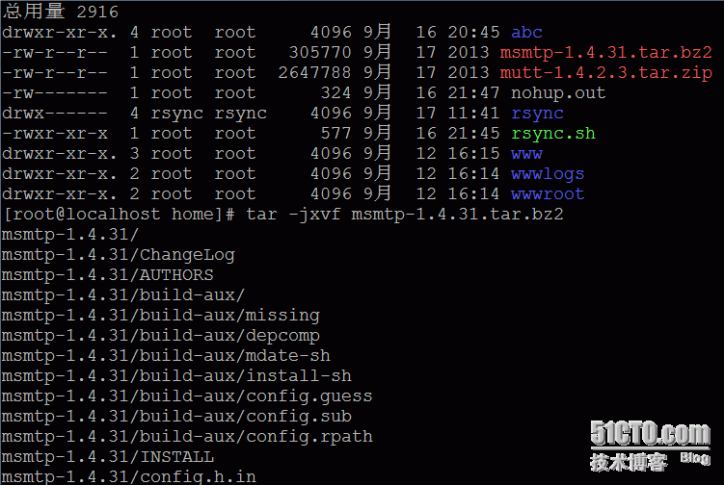
Task: Select the '-rwxr-xr-x' permissions of rsync.sh
Action: [55, 134]
